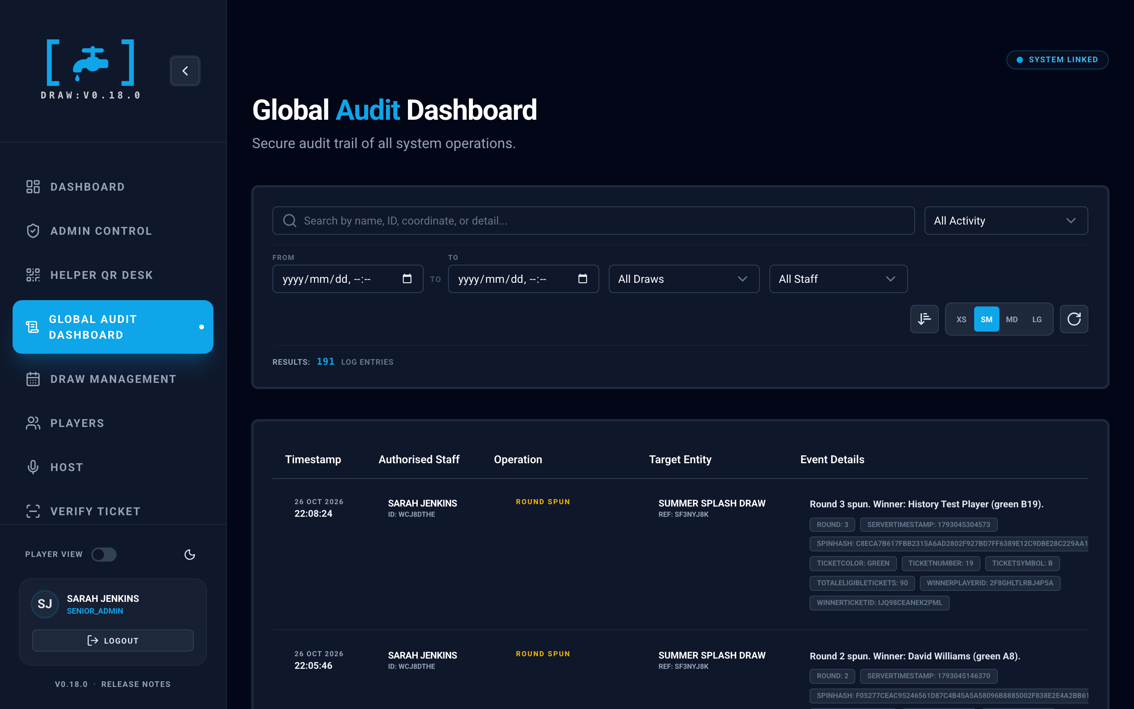
Task: Open the Release Notes link
Action: [x=136, y=684]
